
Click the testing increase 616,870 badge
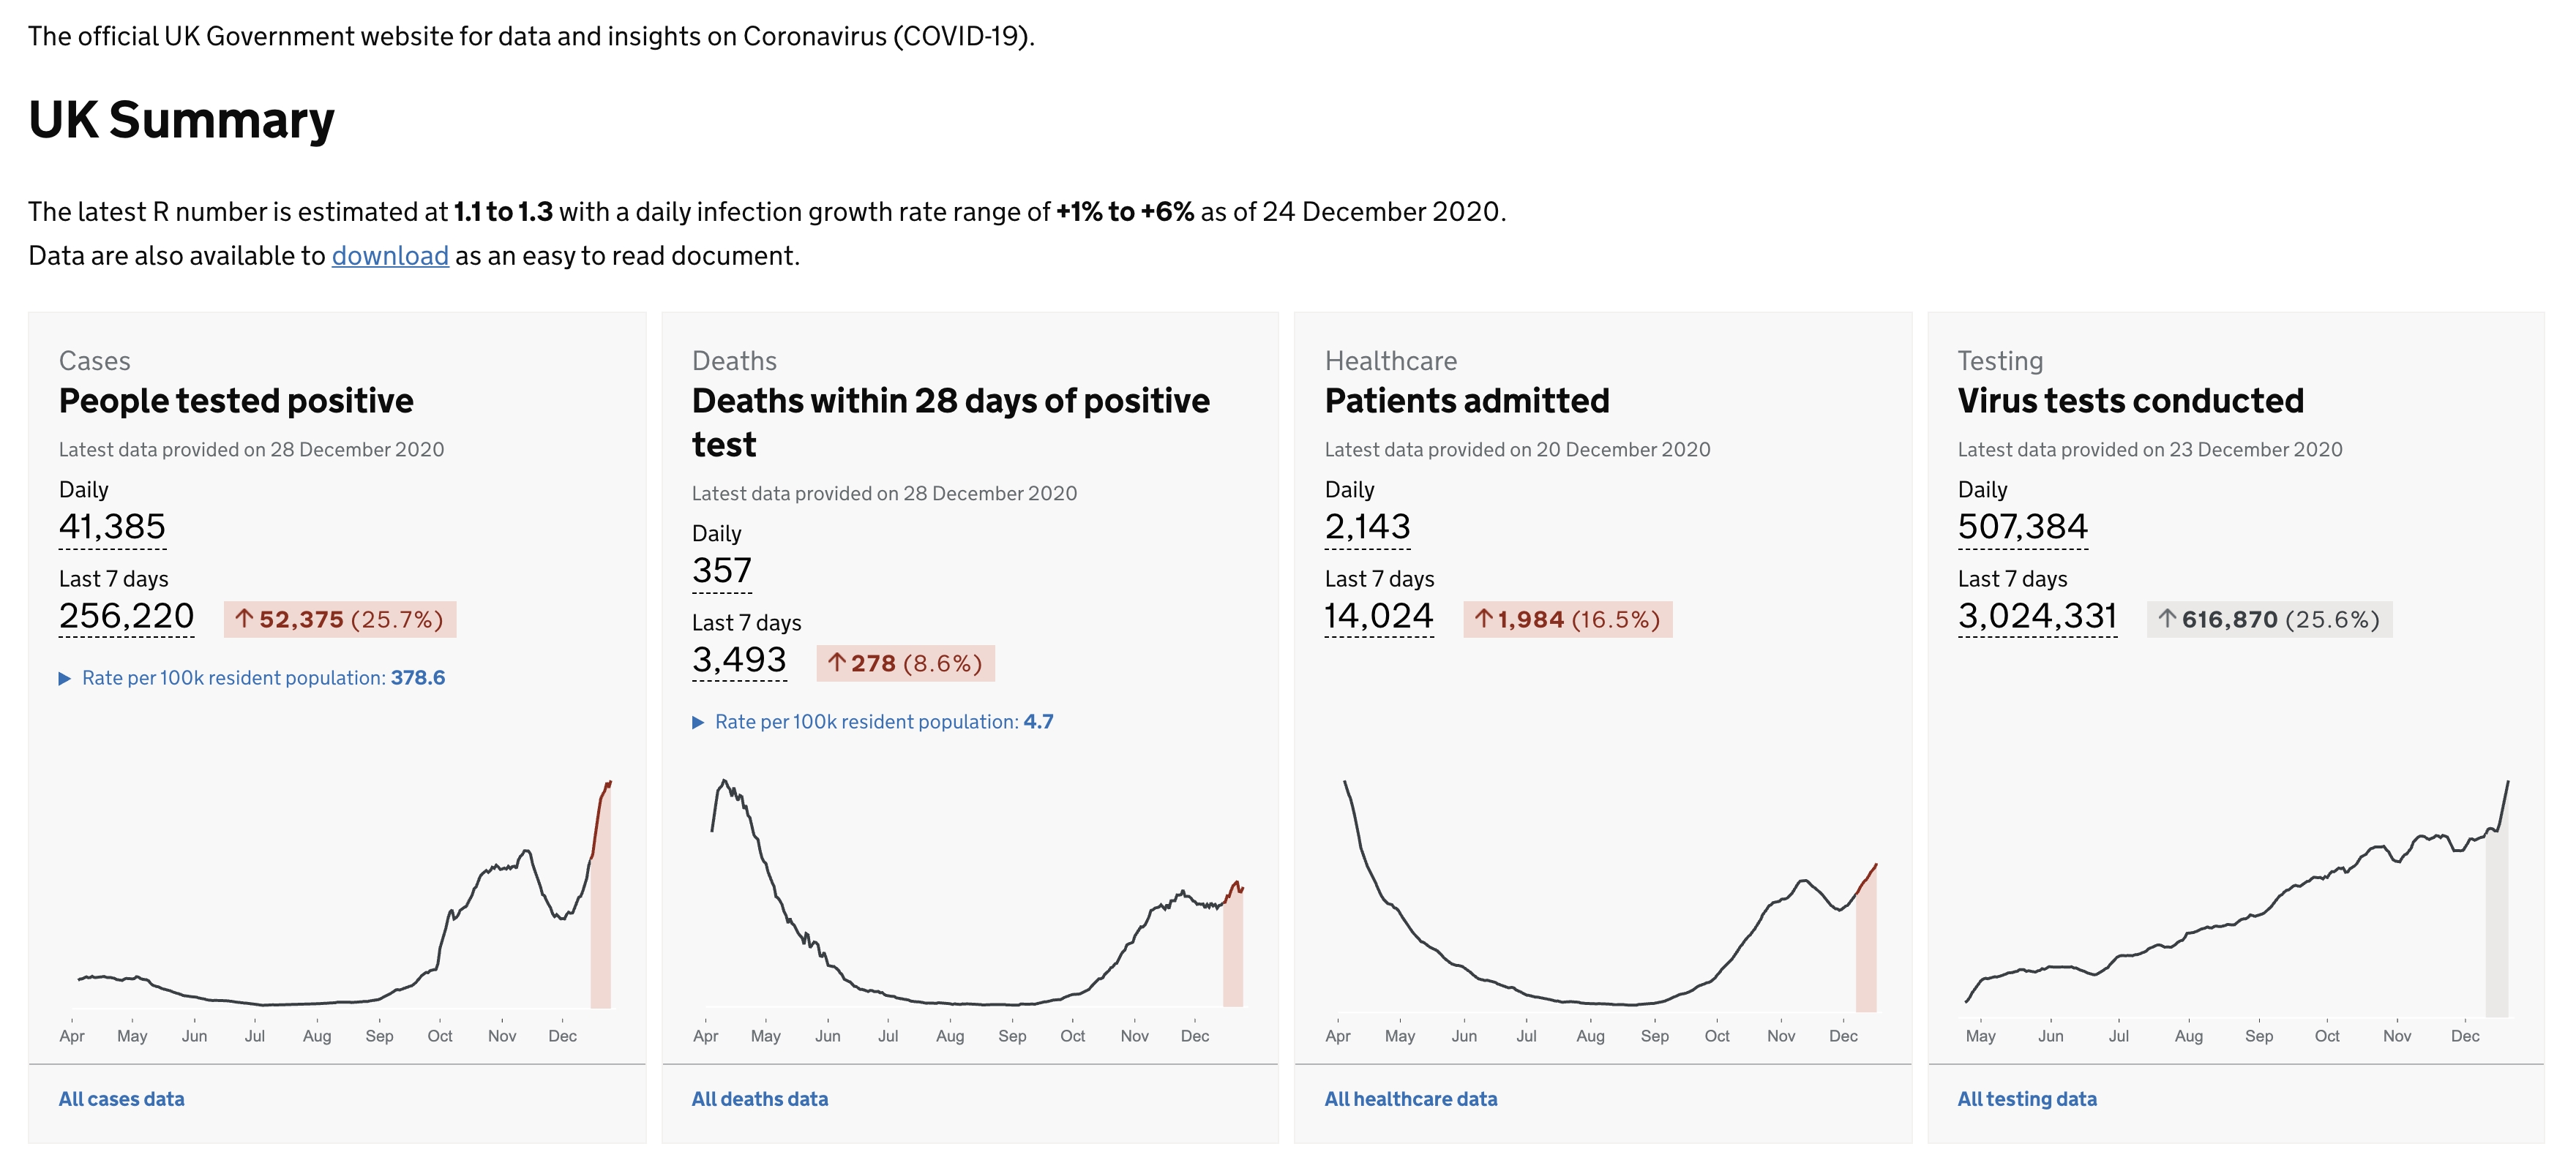(x=2269, y=619)
